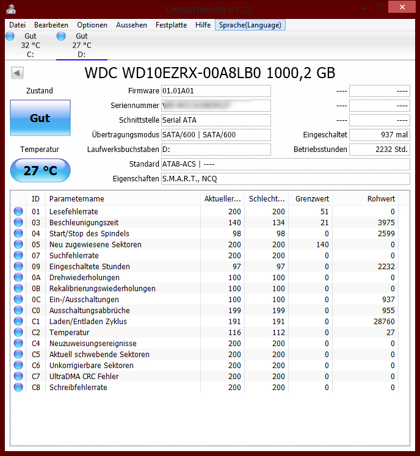
Task: Close the CrystalDiskInfo window
Action: (402, 7)
